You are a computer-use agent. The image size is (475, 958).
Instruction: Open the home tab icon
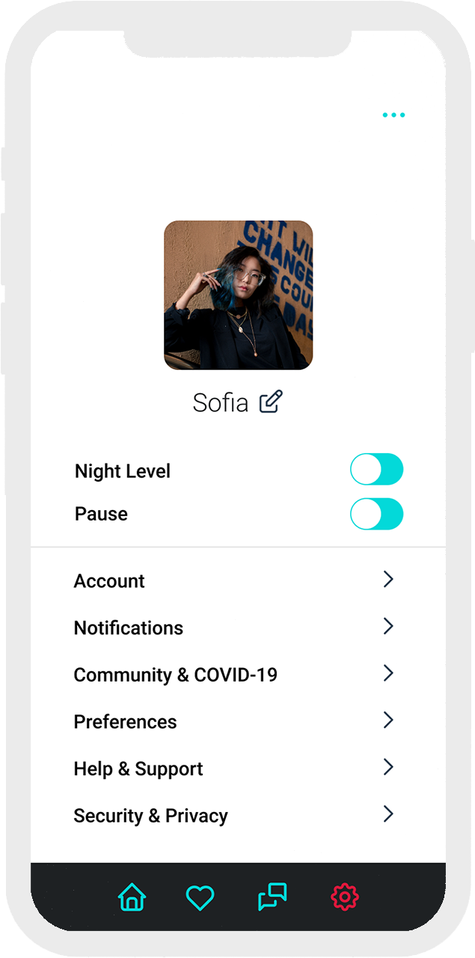(x=132, y=897)
